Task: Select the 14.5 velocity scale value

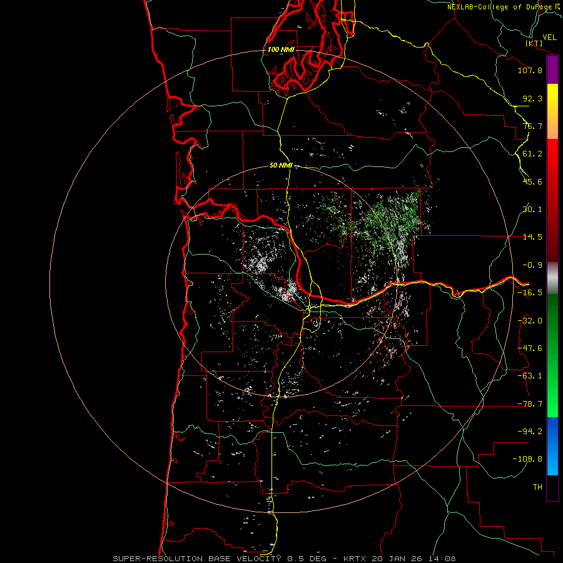Action: click(532, 237)
